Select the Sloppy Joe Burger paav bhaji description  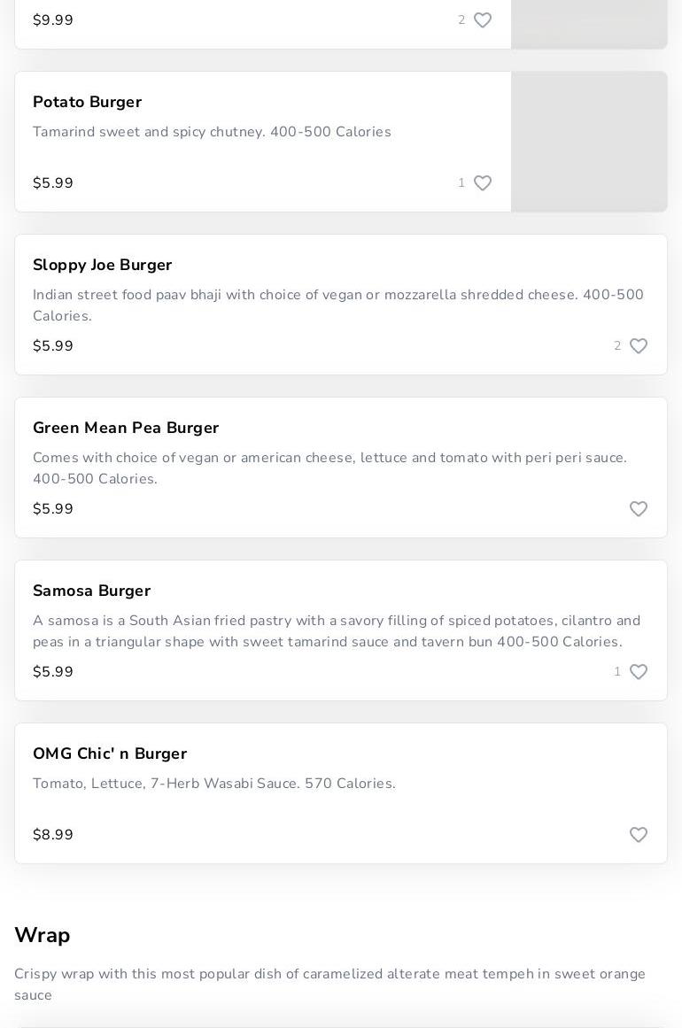coord(338,305)
